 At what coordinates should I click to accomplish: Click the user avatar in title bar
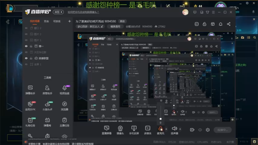click(185, 12)
